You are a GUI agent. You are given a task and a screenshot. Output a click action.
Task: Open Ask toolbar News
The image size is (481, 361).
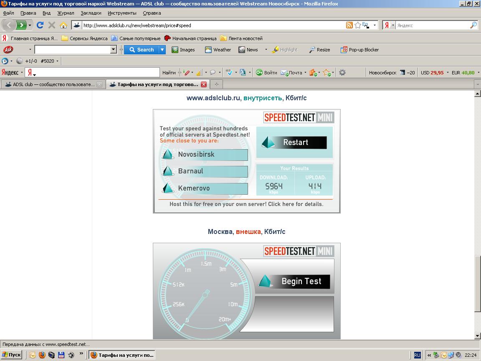click(248, 50)
